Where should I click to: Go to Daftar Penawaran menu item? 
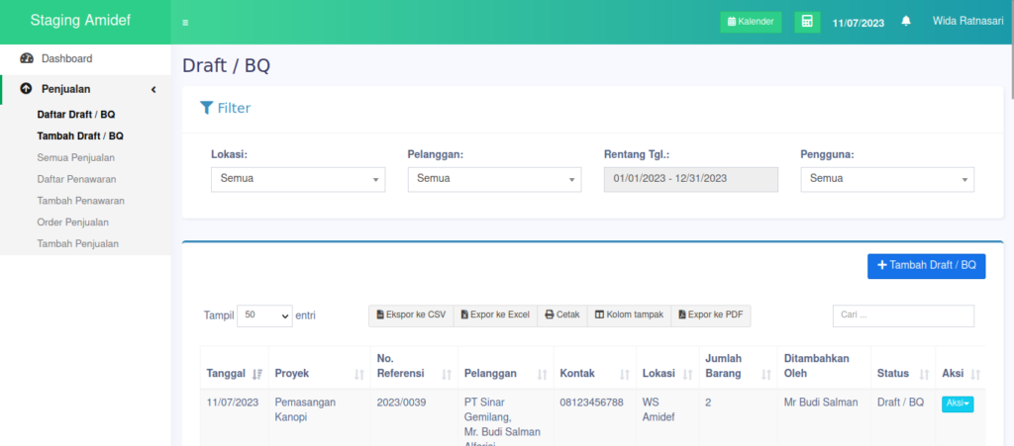pos(76,179)
